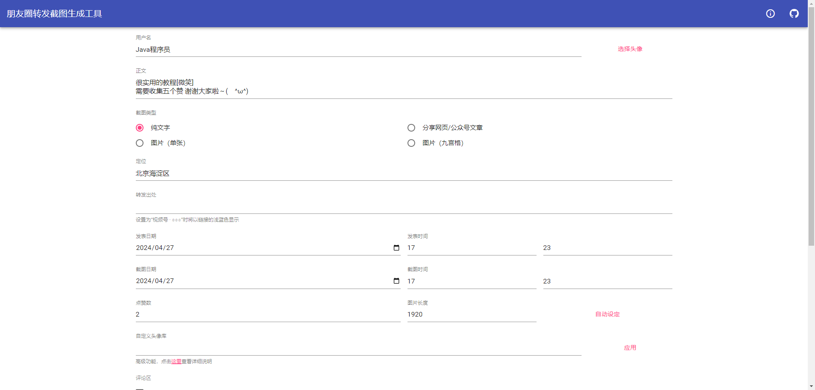This screenshot has height=390, width=815.
Task: Open the GitHub repository icon
Action: pos(794,14)
